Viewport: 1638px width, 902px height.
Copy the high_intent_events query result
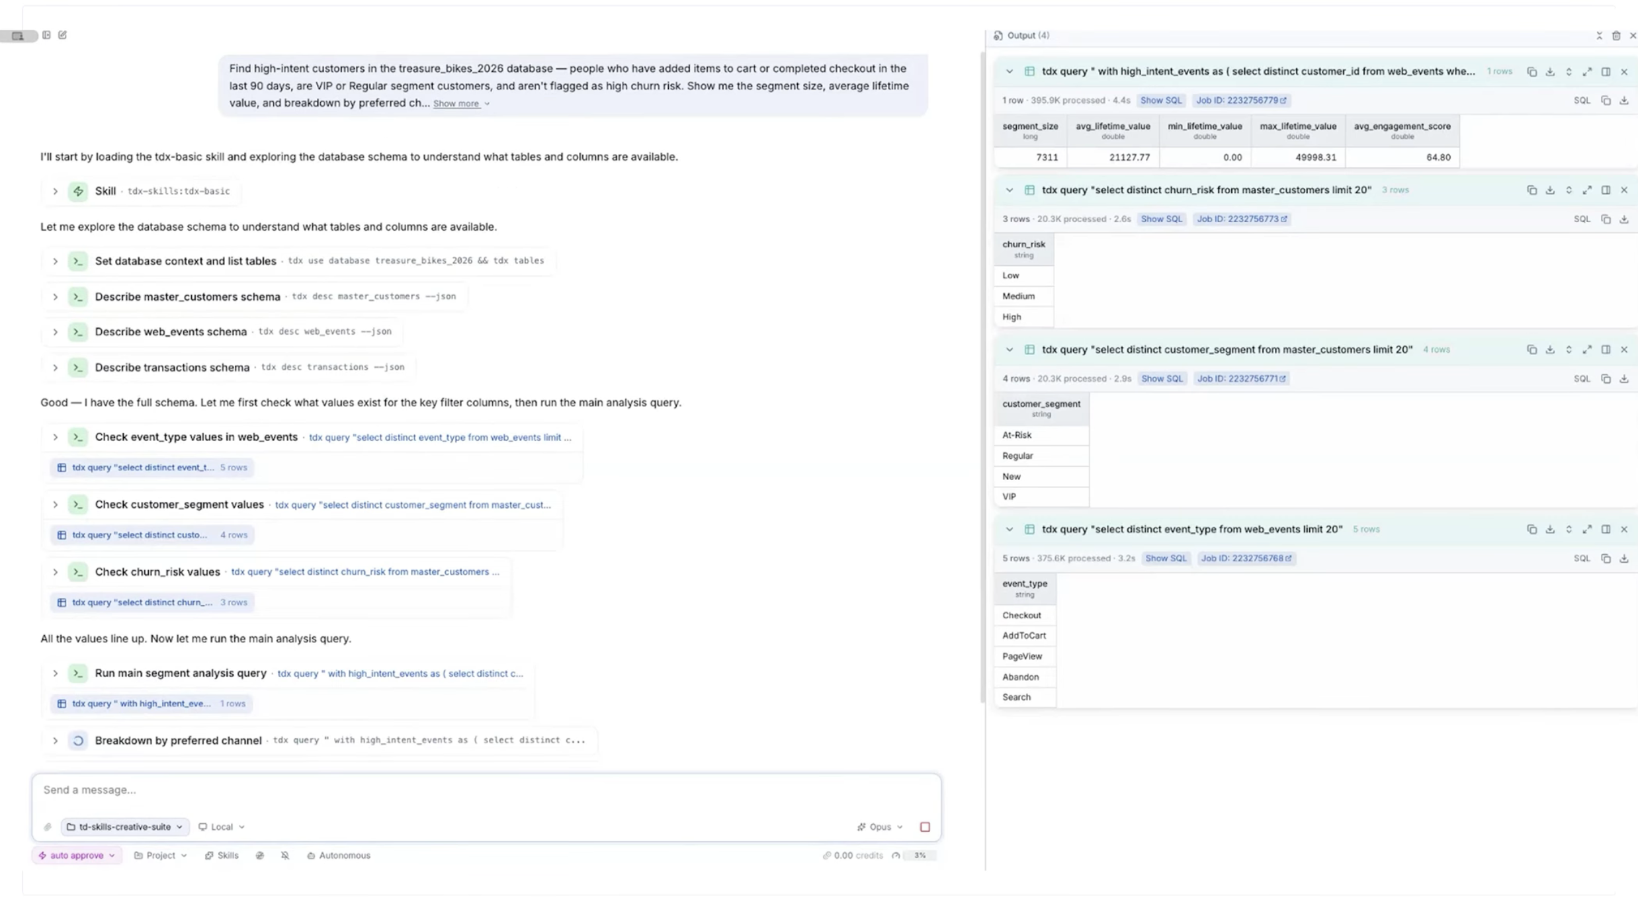tap(1531, 71)
